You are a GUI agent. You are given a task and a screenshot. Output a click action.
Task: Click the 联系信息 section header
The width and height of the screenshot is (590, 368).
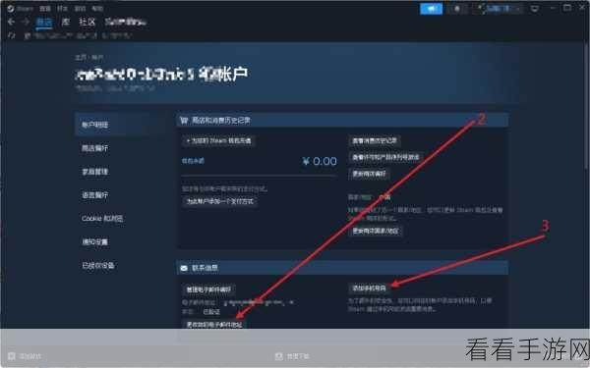click(x=342, y=268)
